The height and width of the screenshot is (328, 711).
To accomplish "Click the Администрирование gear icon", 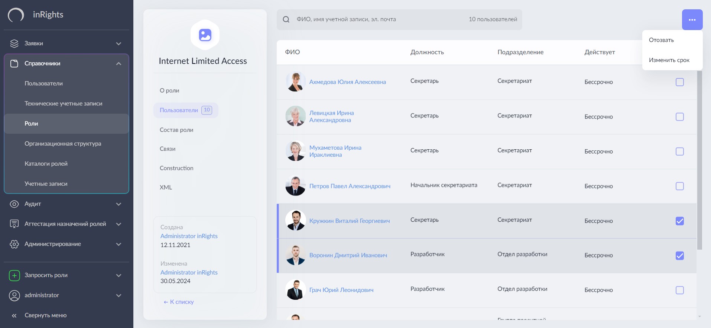I will click(14, 244).
